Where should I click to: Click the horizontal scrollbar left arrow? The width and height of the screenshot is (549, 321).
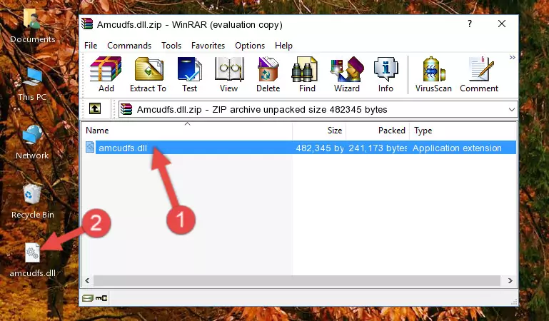coord(88,280)
